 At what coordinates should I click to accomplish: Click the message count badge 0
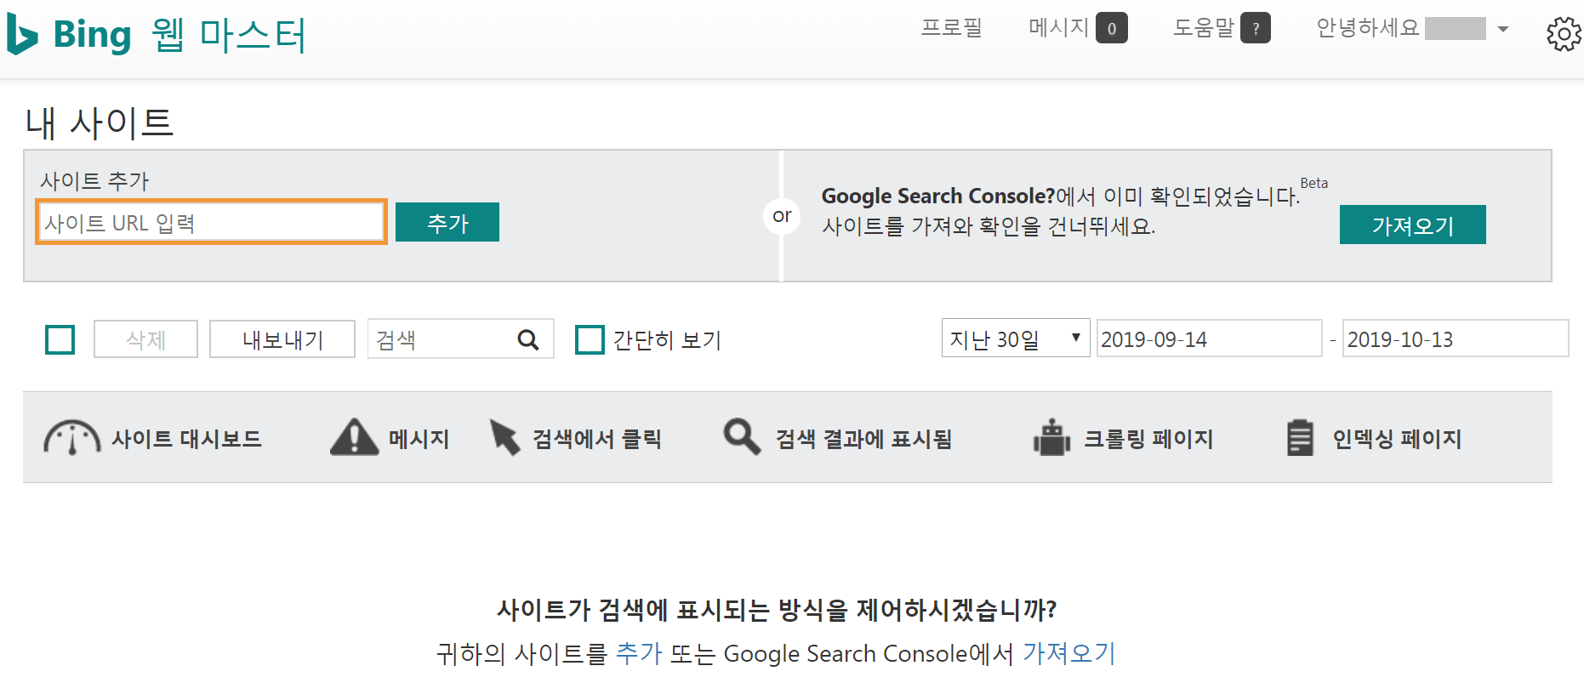[x=1111, y=28]
